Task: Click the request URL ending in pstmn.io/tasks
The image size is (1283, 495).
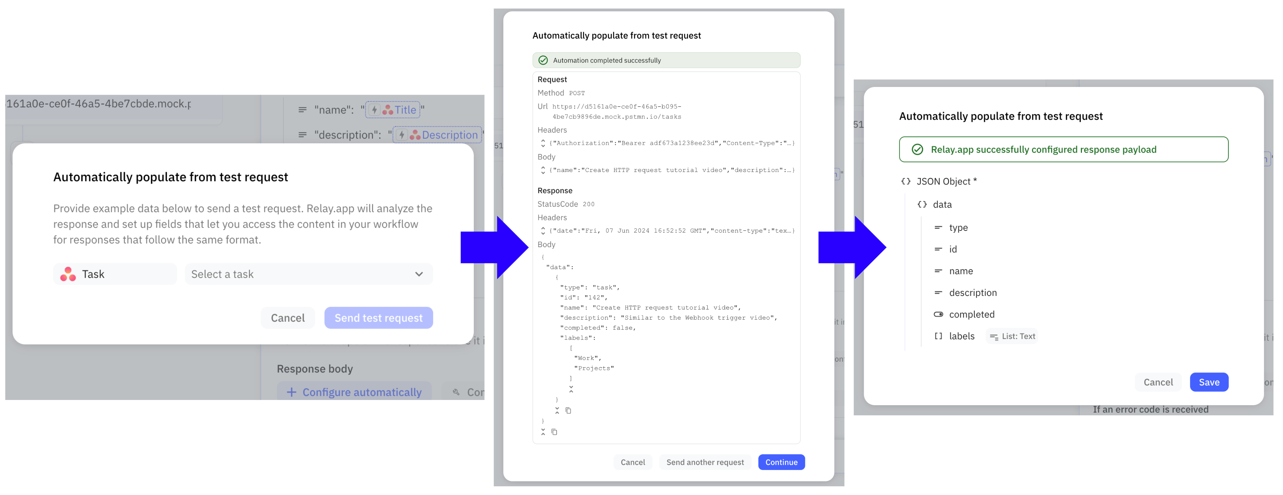Action: coord(616,112)
